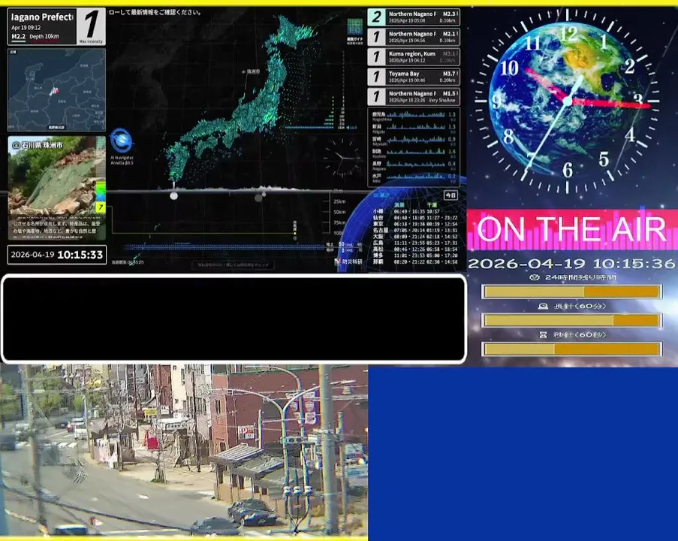
Task: Click the 24時間残り時間 progress bar
Action: coord(571,292)
